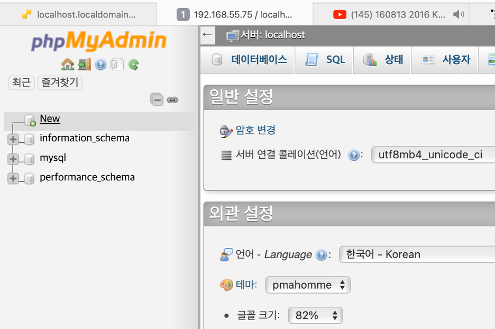Viewport: 495px width, 329px height.
Task: Open the 사용자 users tab
Action: [x=444, y=60]
